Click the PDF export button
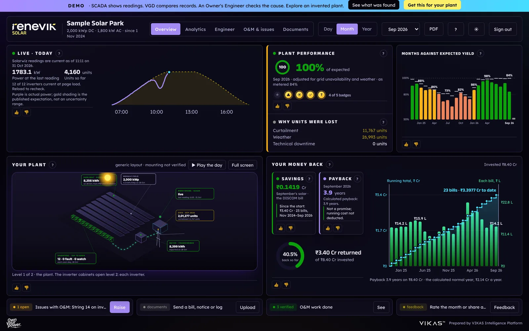Screen dimensions: 529x331 (x=434, y=29)
